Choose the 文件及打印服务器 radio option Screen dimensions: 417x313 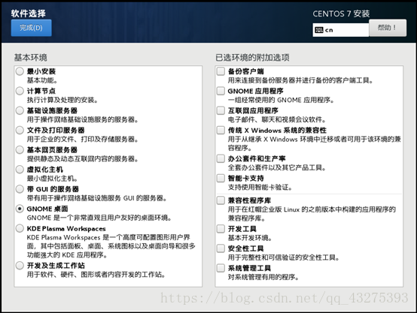pyautogui.click(x=20, y=131)
